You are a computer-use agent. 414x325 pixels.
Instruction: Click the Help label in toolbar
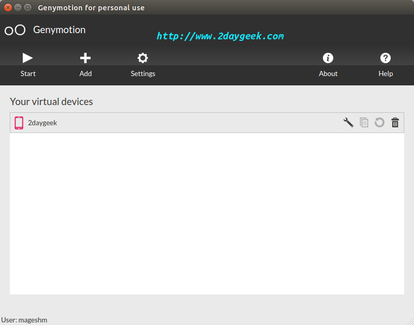coord(386,73)
